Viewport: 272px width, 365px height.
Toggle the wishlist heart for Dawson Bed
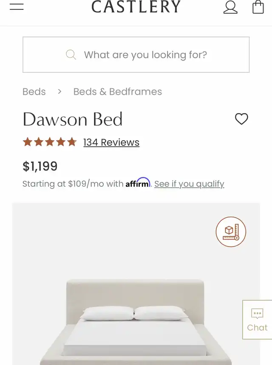coord(241,119)
